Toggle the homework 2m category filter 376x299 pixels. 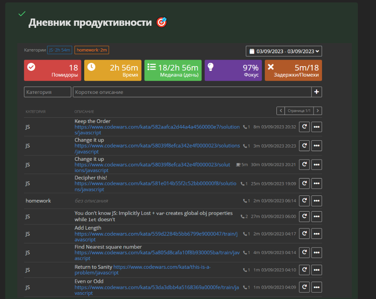point(91,50)
